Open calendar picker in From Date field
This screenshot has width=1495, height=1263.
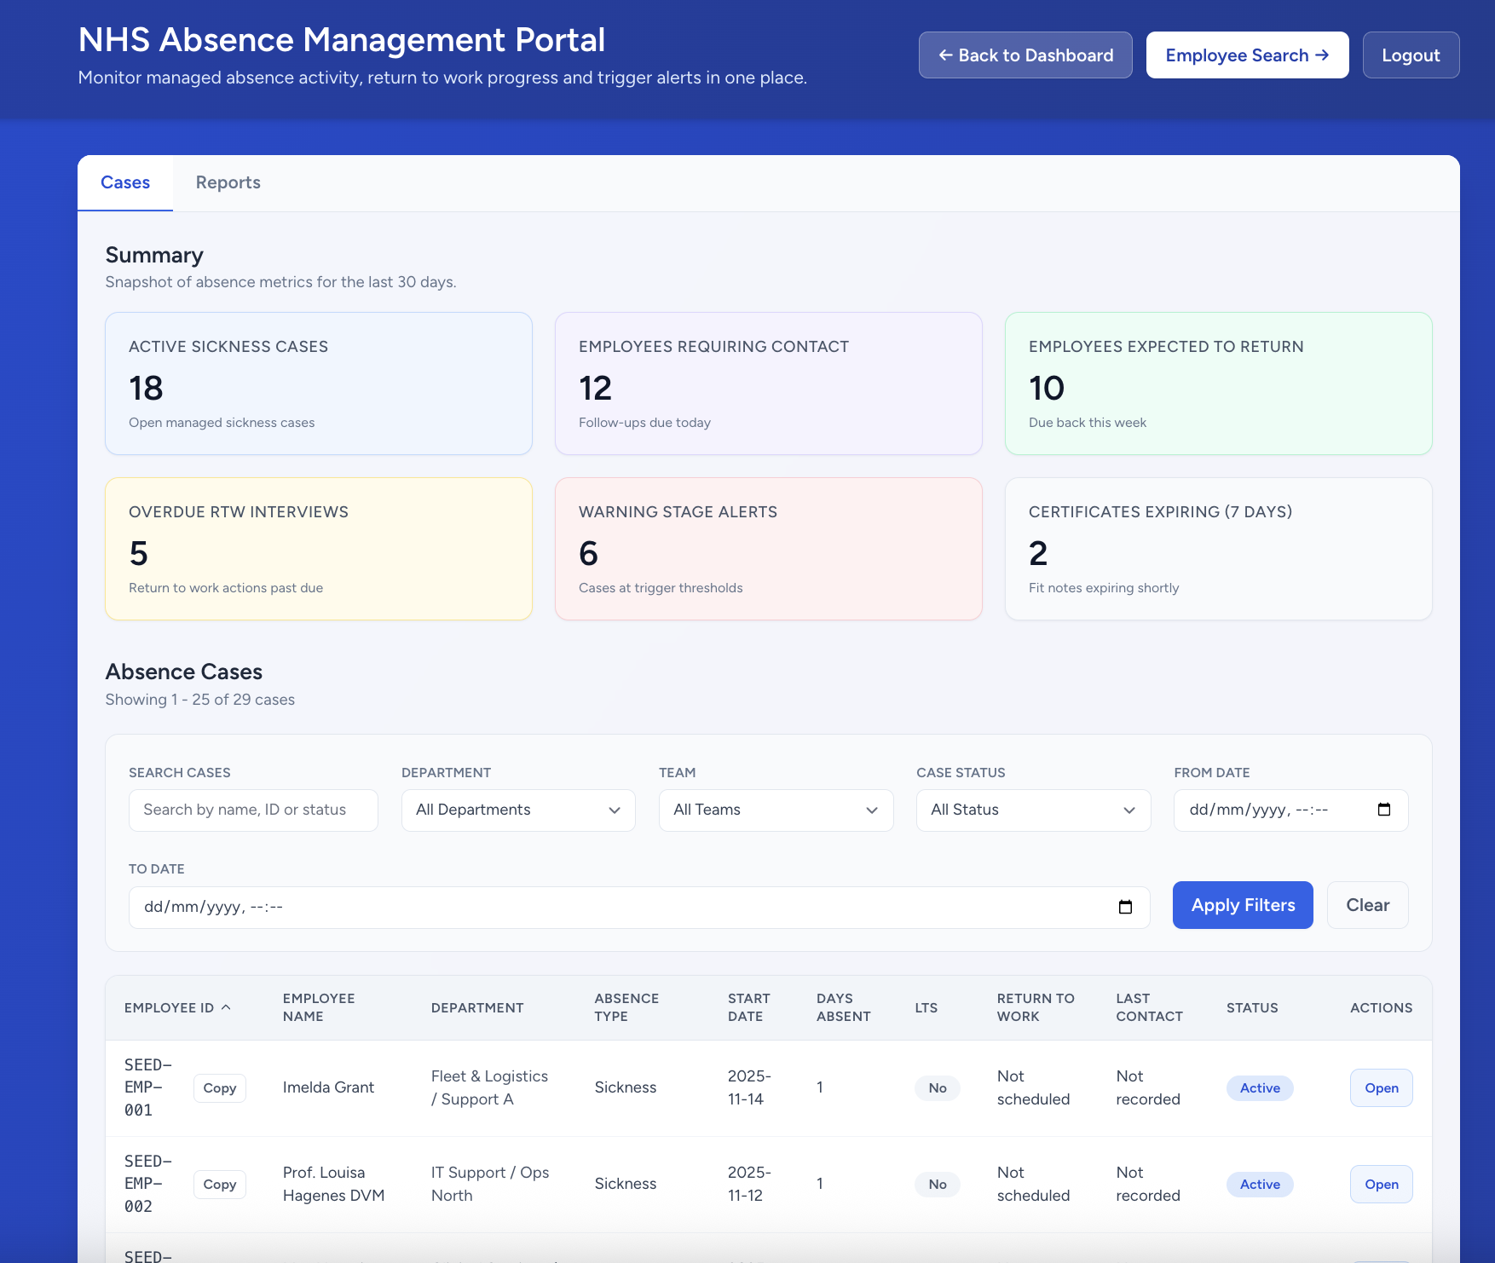(x=1383, y=810)
